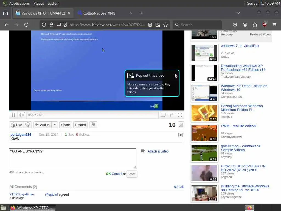Click the picture-in-picture icon in address bar
Screen dimensions: 281x211
pos(158,25)
